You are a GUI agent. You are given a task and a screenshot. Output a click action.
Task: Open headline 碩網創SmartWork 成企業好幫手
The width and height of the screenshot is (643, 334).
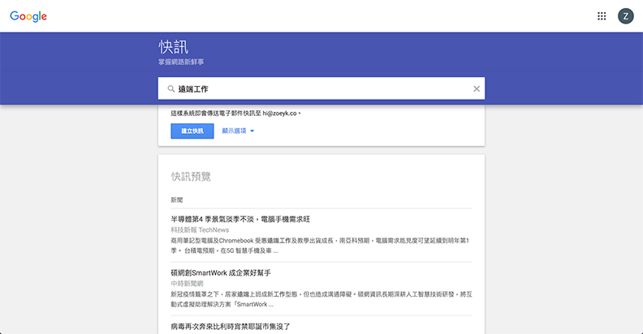[x=221, y=273]
